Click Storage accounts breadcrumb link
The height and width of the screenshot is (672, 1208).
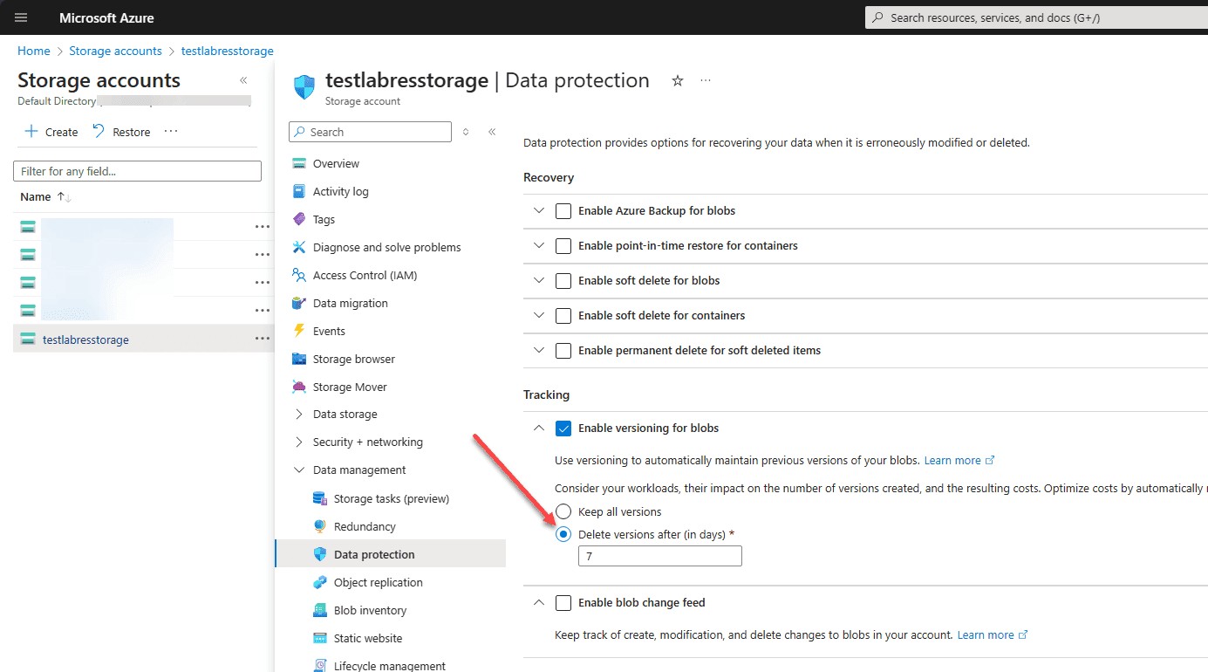point(115,51)
